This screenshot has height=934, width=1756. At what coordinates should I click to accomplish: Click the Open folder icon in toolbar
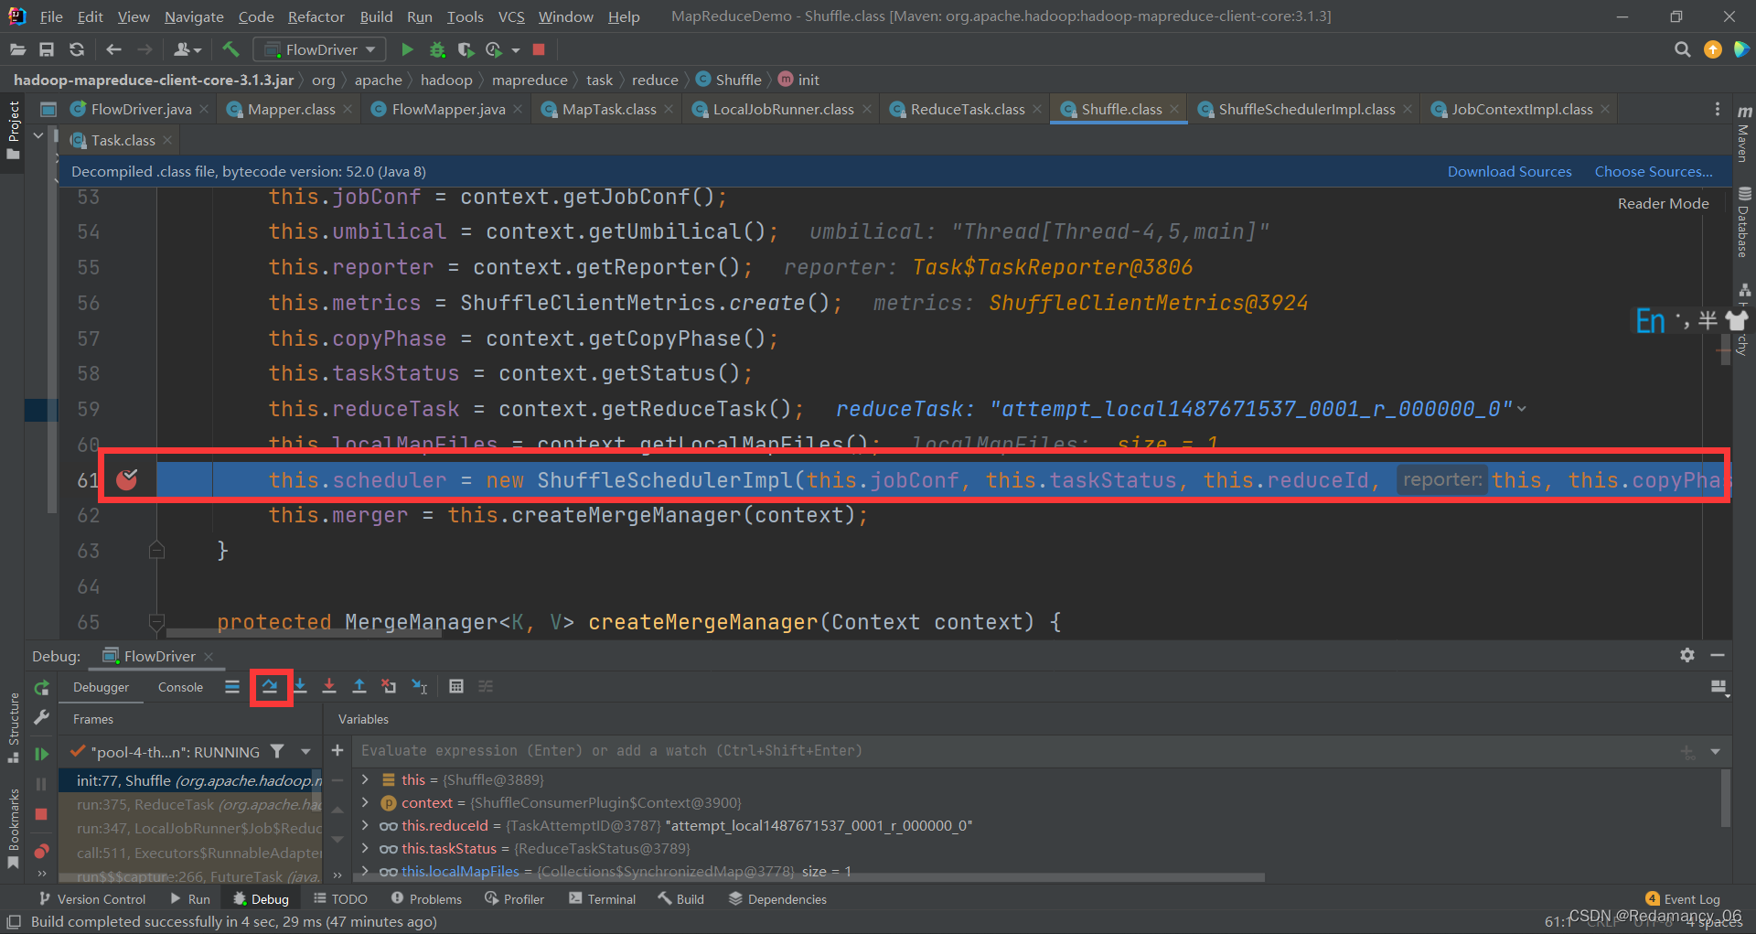coord(17,49)
